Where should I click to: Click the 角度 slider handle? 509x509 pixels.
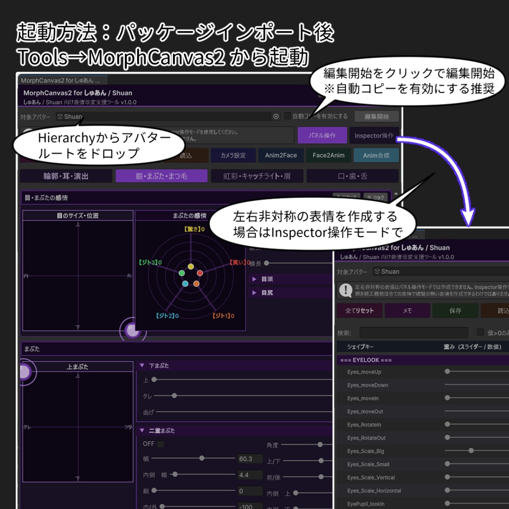[320, 444]
